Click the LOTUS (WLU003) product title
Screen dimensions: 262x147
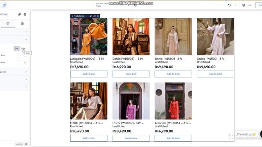[86, 125]
